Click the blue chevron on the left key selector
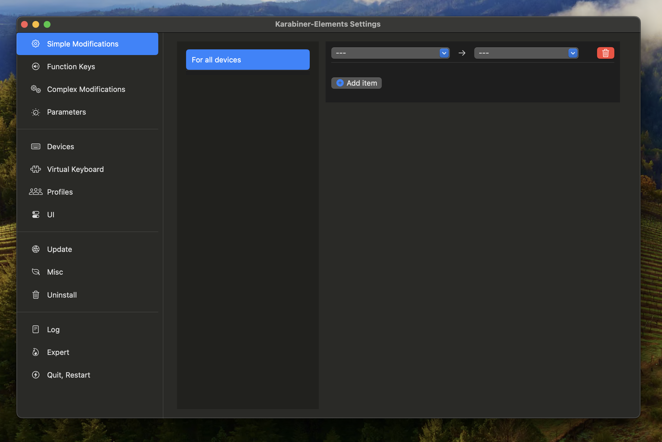This screenshot has width=662, height=442. click(444, 53)
